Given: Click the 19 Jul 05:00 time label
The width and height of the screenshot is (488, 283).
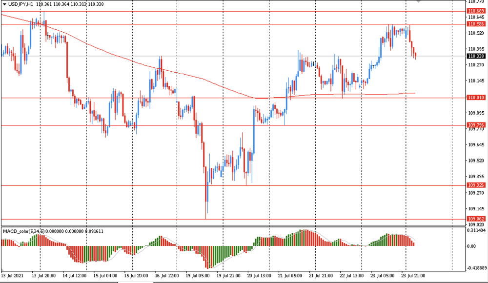Looking at the screenshot, I should click(198, 276).
